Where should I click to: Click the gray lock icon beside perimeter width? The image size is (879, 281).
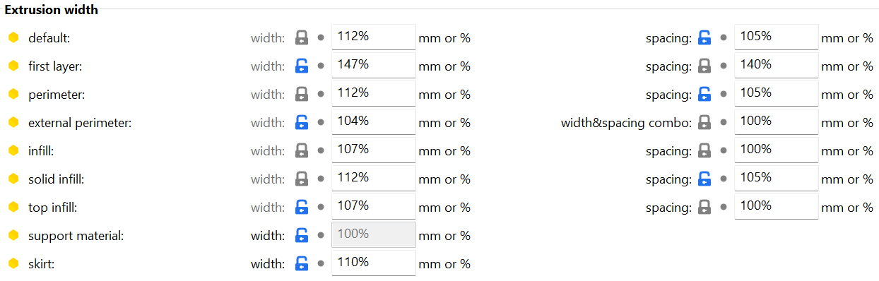pyautogui.click(x=302, y=95)
